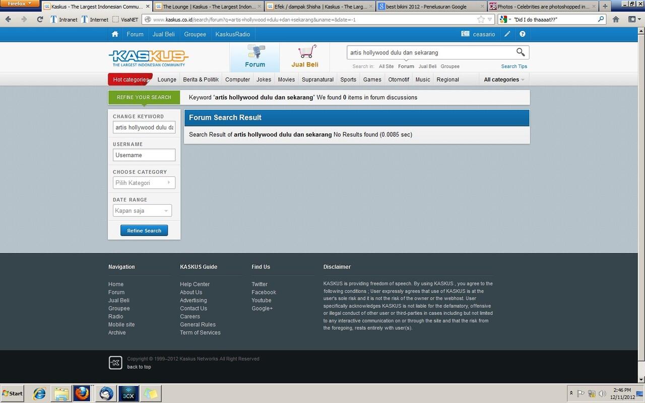Open the help question mark icon

click(523, 34)
